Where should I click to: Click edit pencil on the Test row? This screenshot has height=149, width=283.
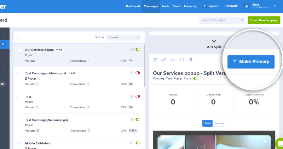(132, 96)
